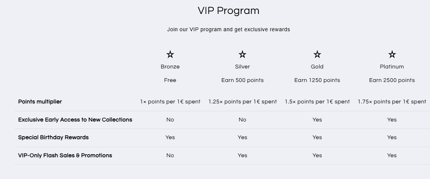Click the Platinum tier star icon
Screen dimensions: 430x179
pos(392,54)
